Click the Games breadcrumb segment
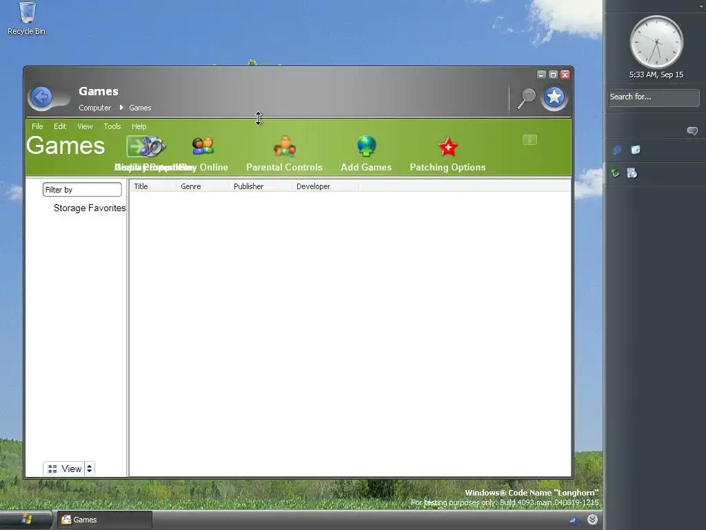The image size is (706, 530). (140, 108)
